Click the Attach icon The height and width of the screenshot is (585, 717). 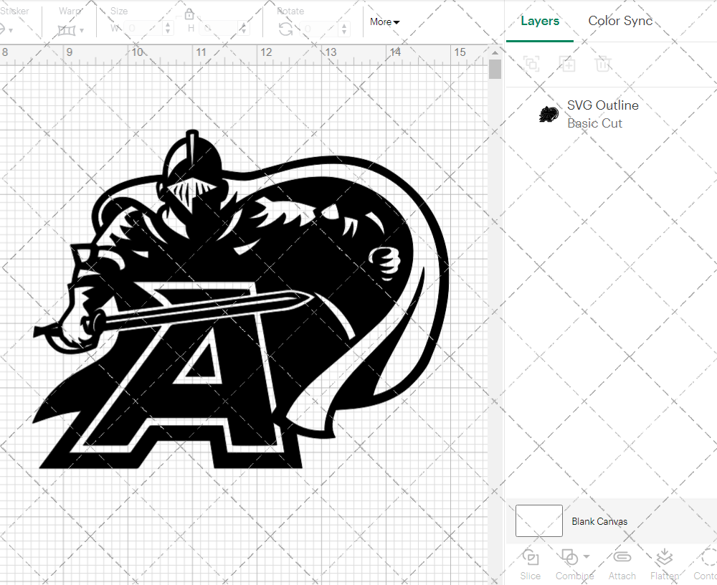[622, 557]
